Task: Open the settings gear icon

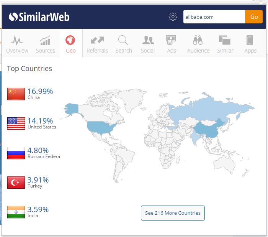Action: point(173,17)
